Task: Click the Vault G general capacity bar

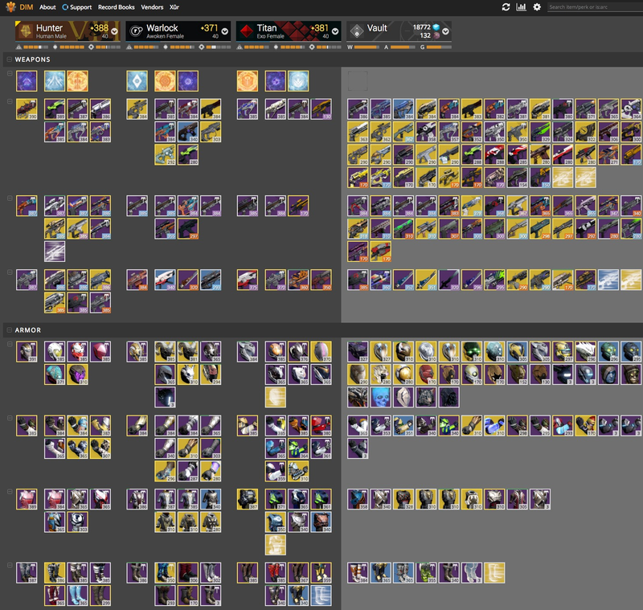Action: pos(439,47)
